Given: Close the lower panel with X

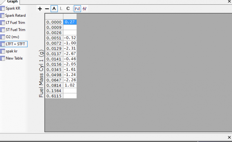Looking at the screenshot, I should coord(229,137).
